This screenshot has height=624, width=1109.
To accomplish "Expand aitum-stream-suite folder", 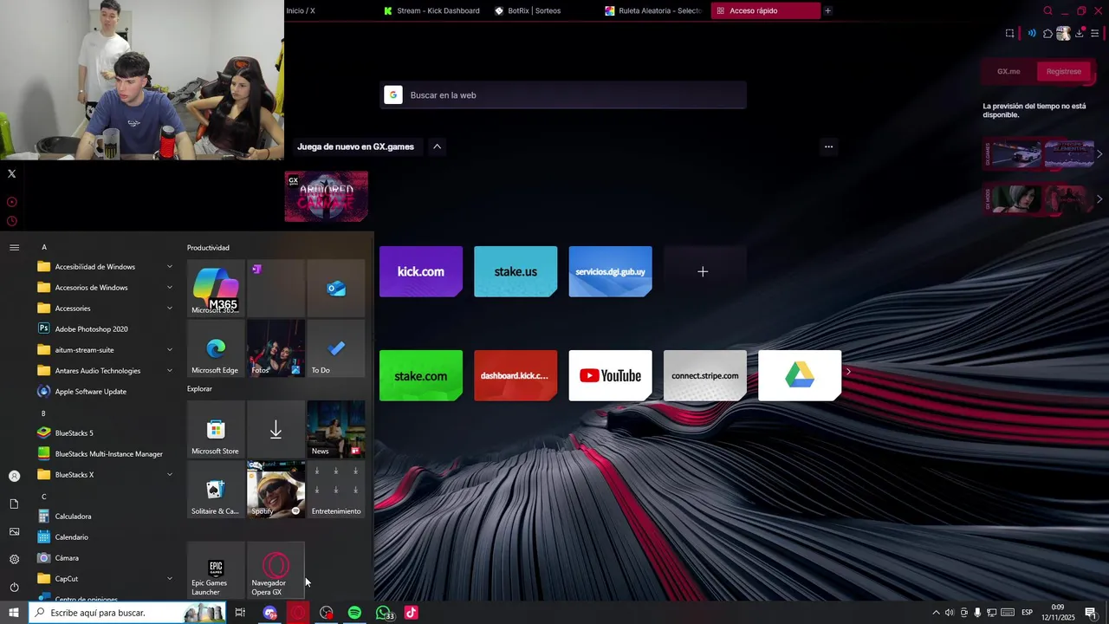I will click(106, 350).
